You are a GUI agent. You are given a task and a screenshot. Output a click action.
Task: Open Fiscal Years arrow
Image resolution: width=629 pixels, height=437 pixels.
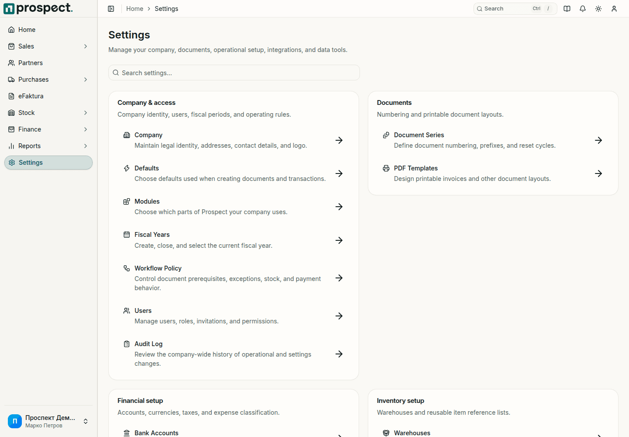click(339, 240)
